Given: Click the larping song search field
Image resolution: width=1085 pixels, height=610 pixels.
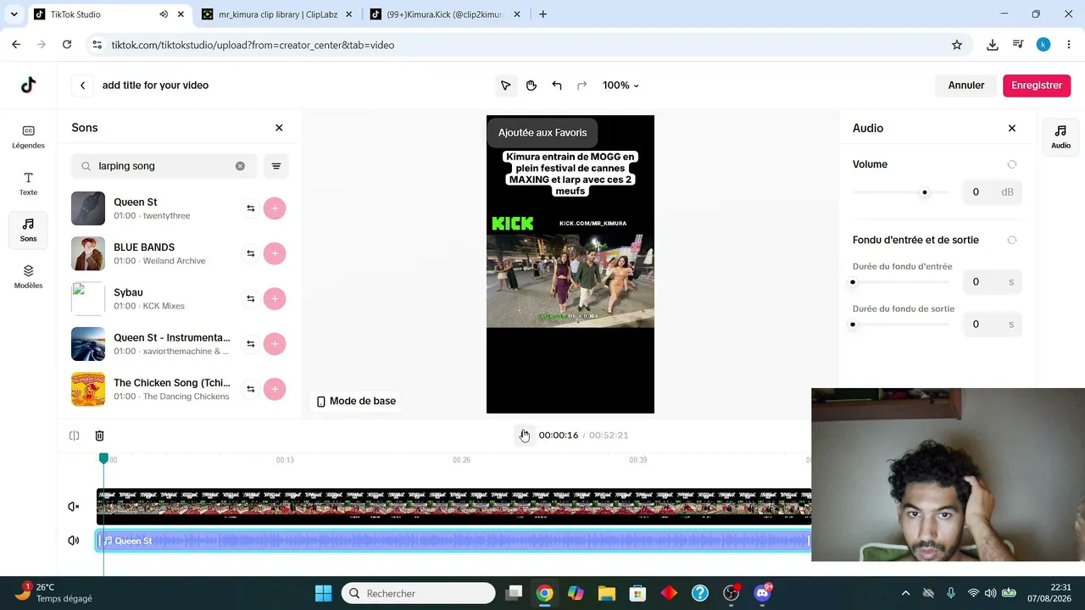Looking at the screenshot, I should [x=164, y=166].
